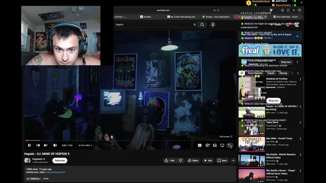The height and width of the screenshot is (183, 326).
Task: Open the bit.ly download link
Action: (56, 172)
